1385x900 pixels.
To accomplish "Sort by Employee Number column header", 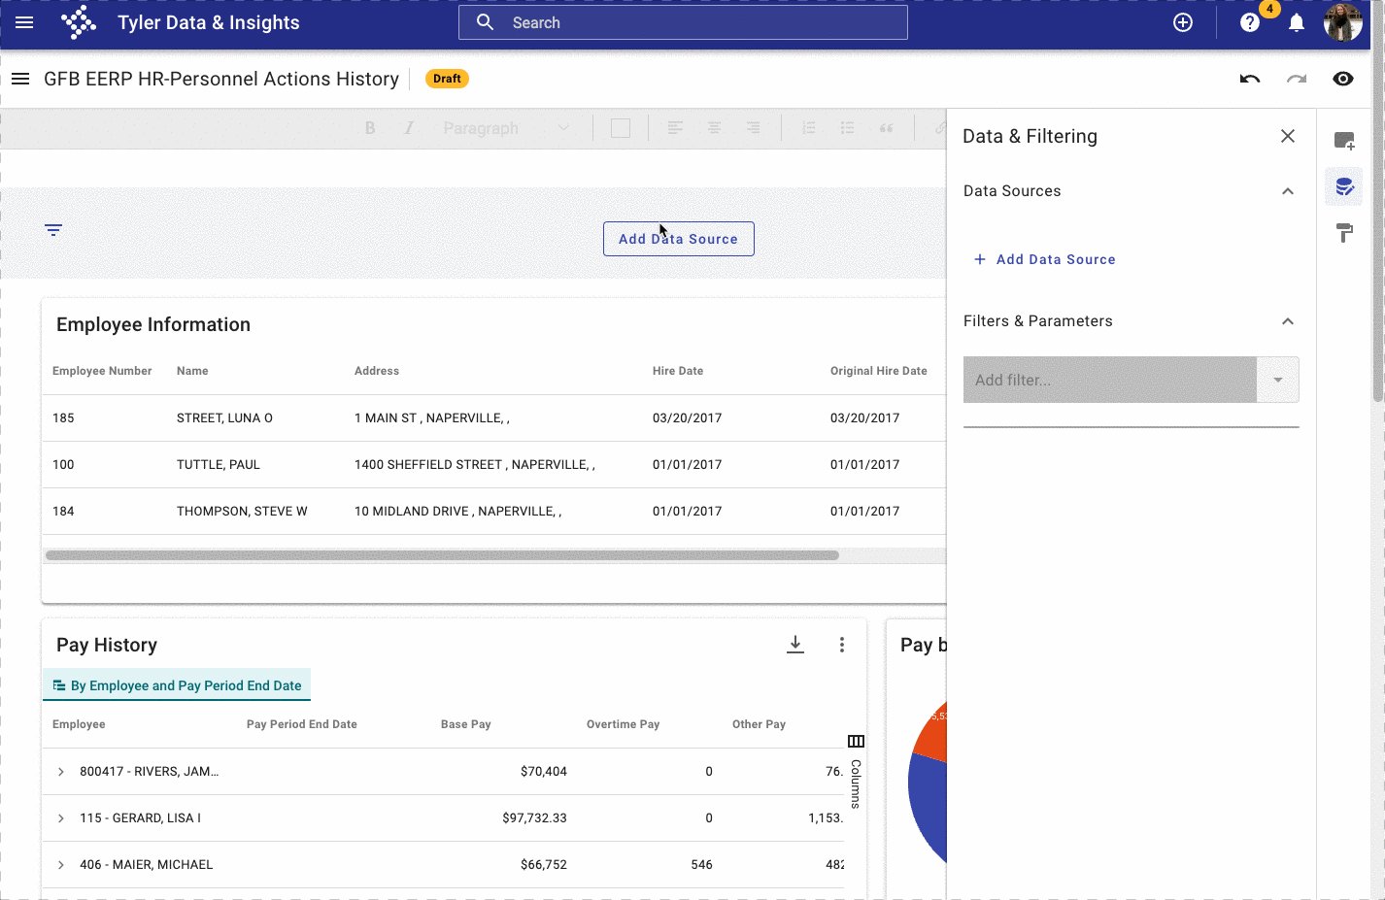I will coord(102,371).
